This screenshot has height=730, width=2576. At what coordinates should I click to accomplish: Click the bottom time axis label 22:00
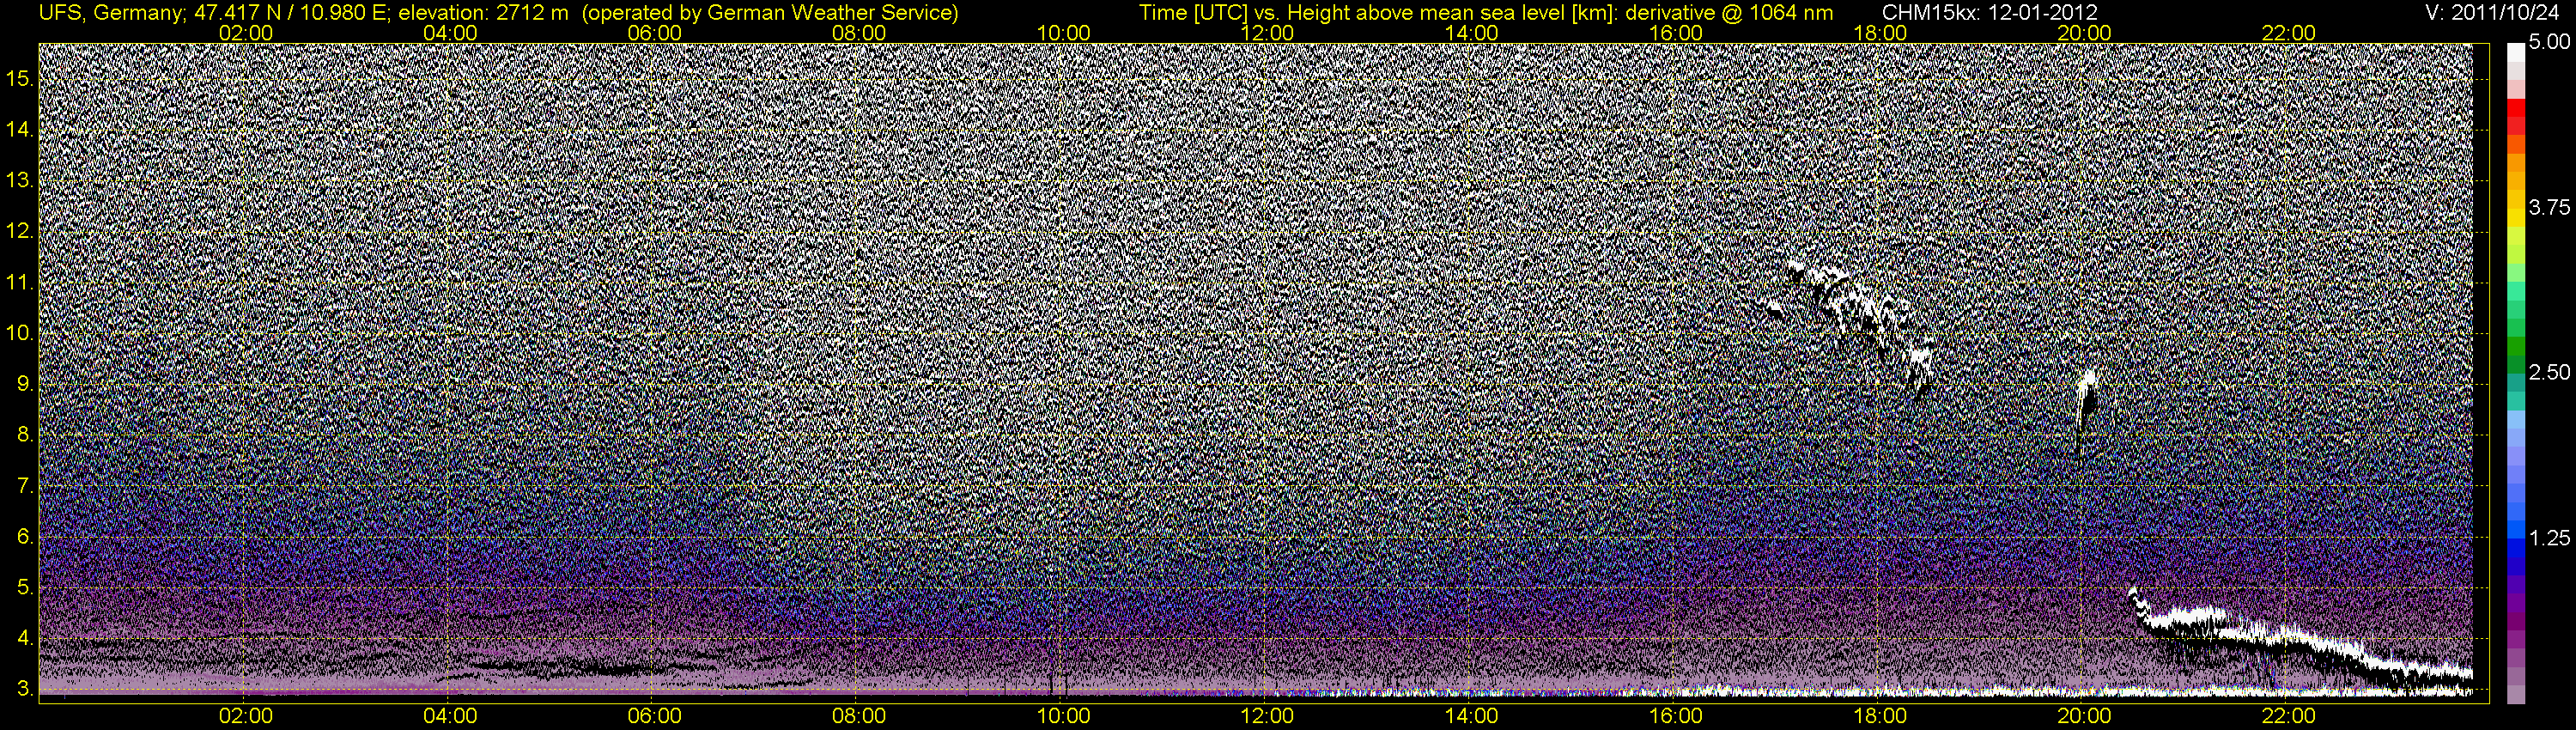click(x=2289, y=716)
